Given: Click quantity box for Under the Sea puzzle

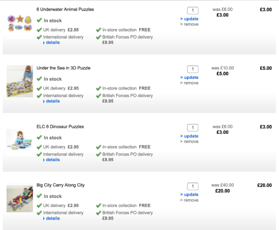Looking at the screenshot, I should 193,69.
